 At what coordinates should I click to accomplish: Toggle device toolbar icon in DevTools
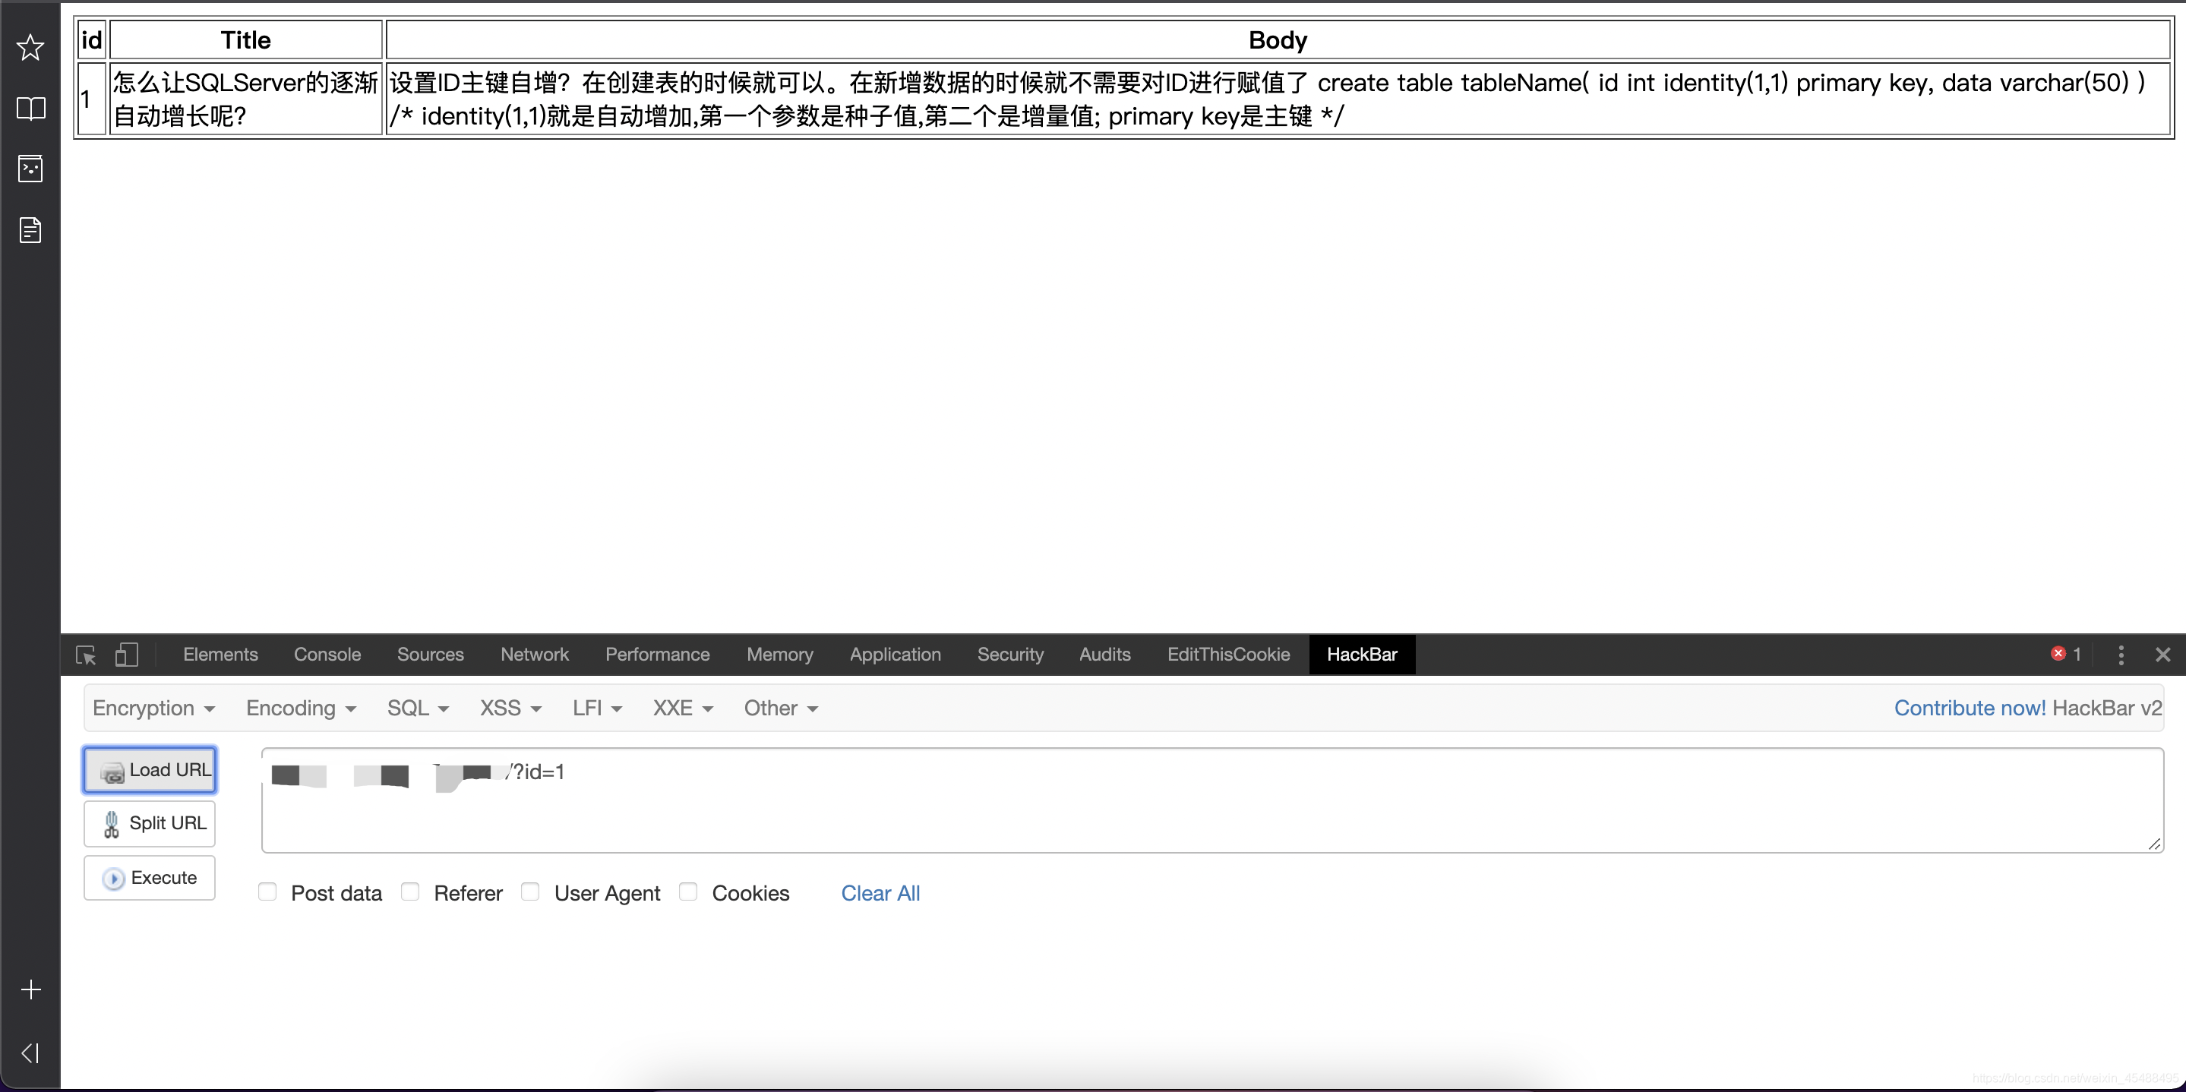pyautogui.click(x=126, y=654)
